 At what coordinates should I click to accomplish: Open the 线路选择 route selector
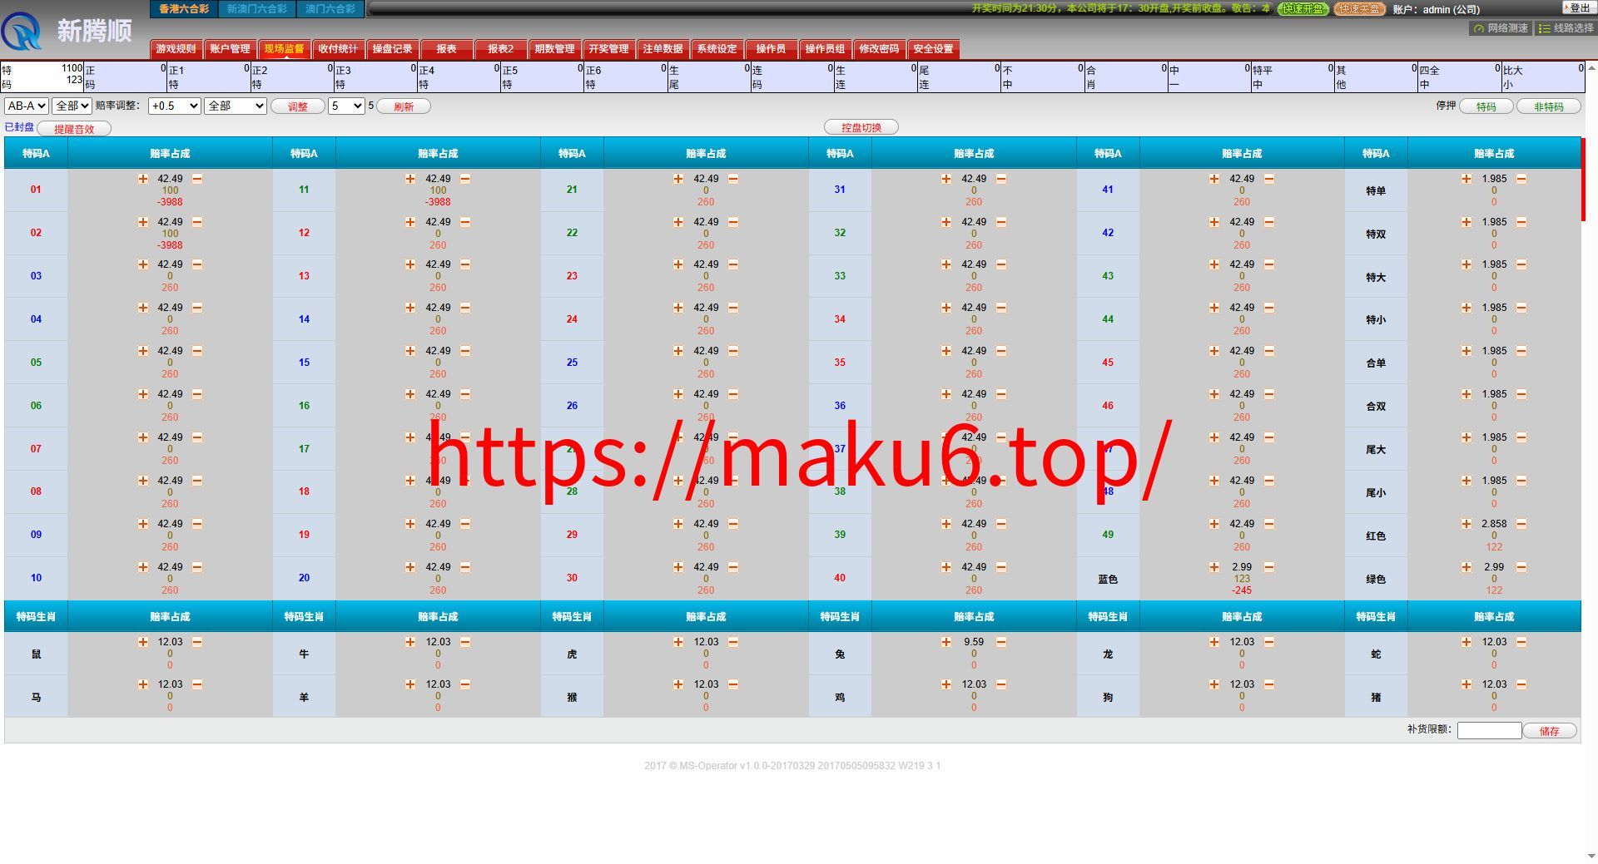(1566, 28)
